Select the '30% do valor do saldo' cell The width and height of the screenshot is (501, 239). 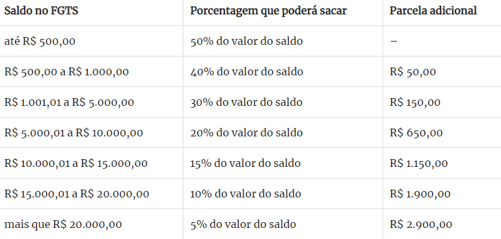[x=247, y=103]
